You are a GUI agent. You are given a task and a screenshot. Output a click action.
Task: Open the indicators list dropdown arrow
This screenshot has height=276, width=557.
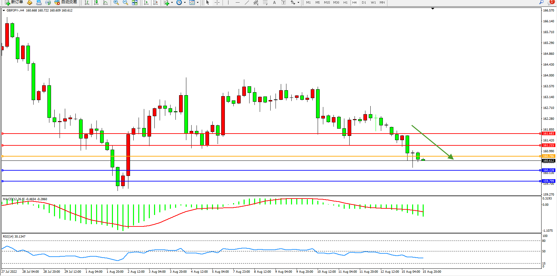(x=172, y=3)
